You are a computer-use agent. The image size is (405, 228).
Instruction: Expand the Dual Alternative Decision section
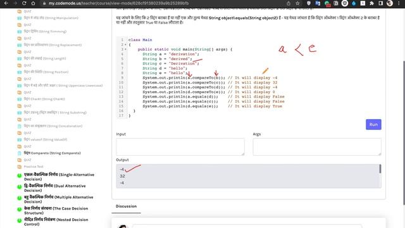20,187
